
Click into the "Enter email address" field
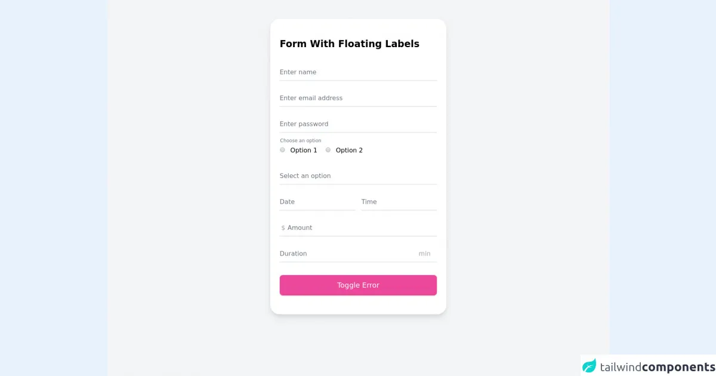(358, 98)
